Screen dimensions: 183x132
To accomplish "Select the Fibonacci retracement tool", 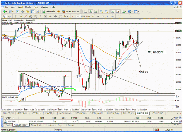I will click(x=35, y=16).
